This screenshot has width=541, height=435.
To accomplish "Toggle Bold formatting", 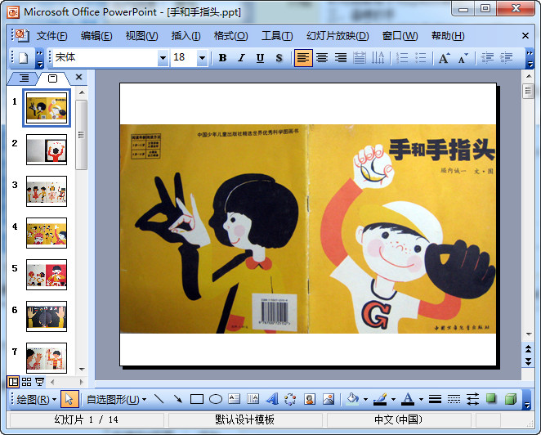I will [222, 58].
